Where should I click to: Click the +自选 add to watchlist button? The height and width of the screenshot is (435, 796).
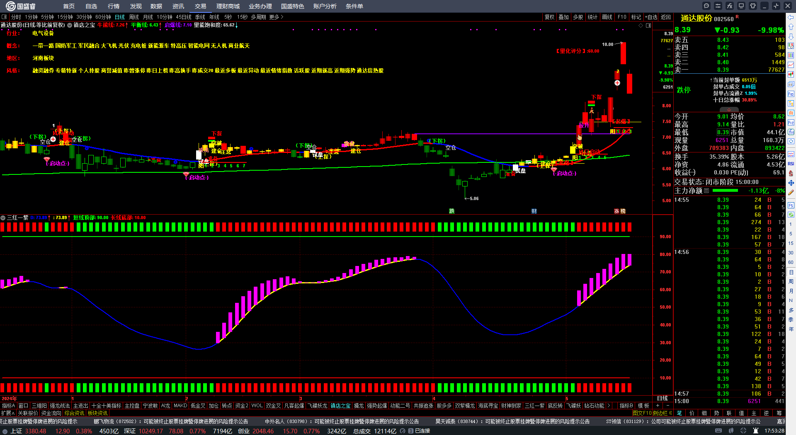(651, 17)
